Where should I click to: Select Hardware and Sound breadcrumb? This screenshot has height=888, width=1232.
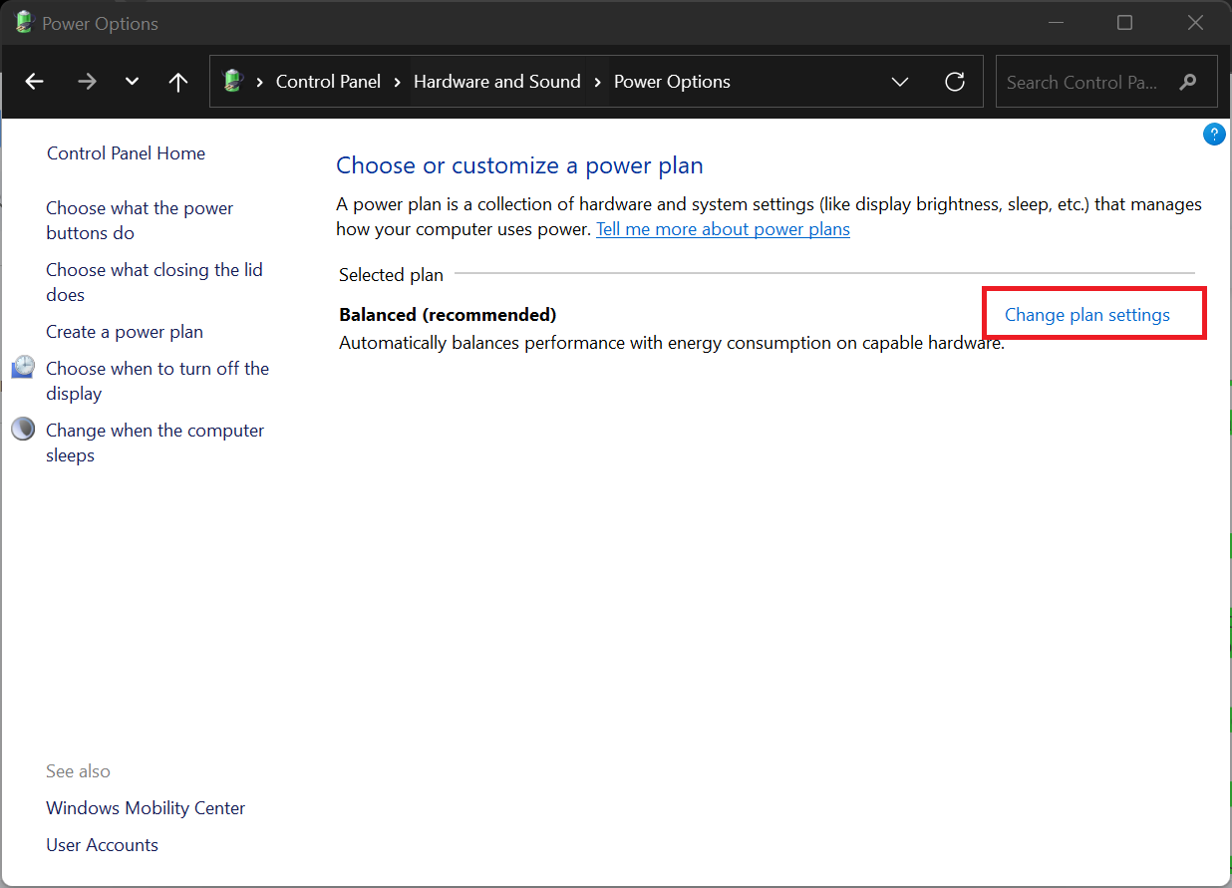point(496,82)
